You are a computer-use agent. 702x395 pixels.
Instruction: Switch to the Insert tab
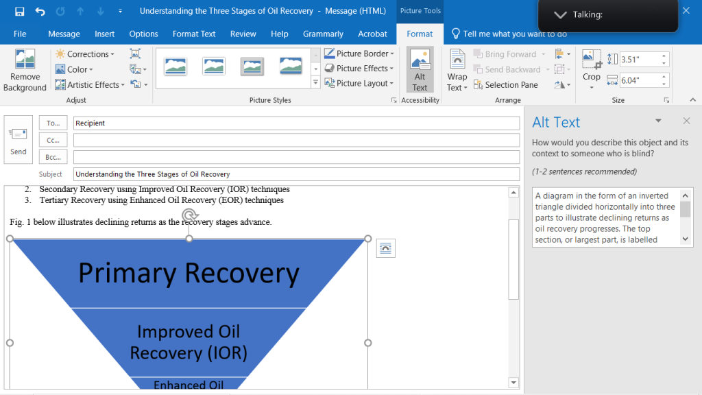point(104,34)
